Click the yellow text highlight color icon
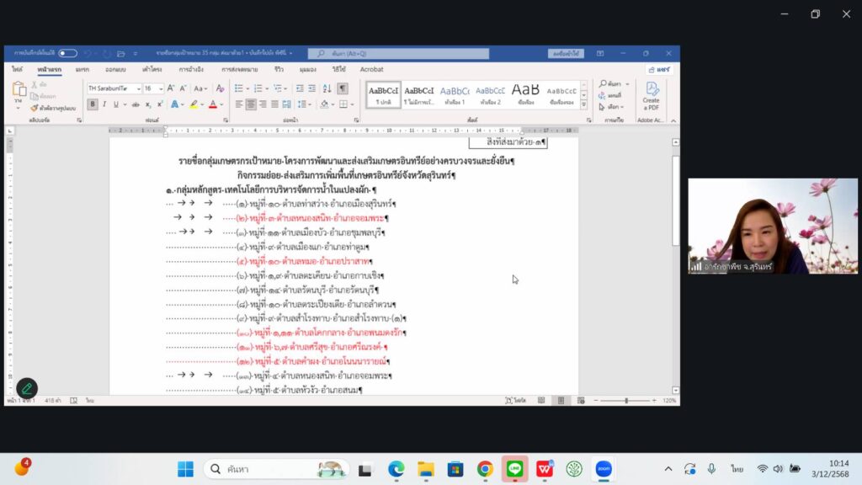 194,104
